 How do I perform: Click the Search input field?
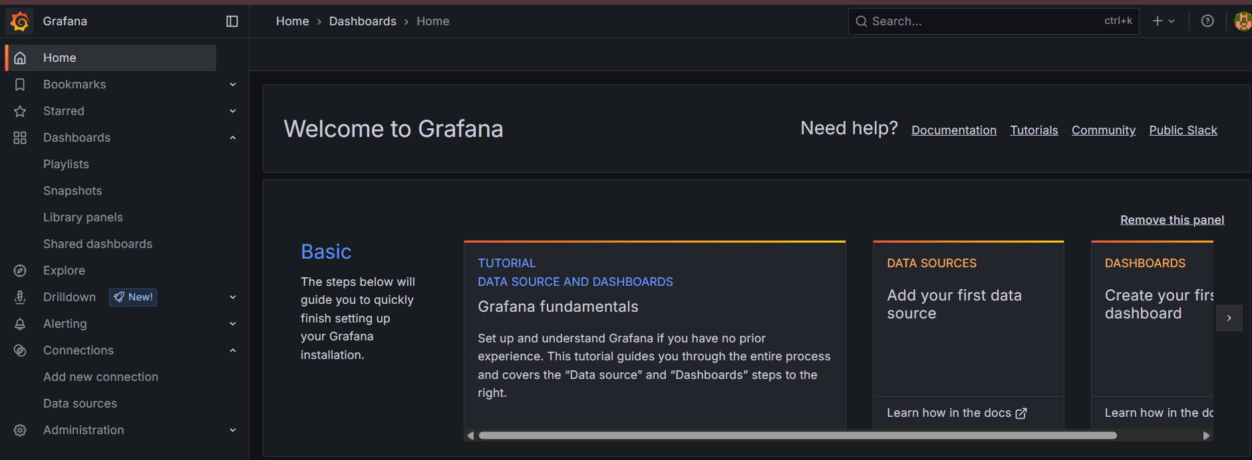[994, 21]
